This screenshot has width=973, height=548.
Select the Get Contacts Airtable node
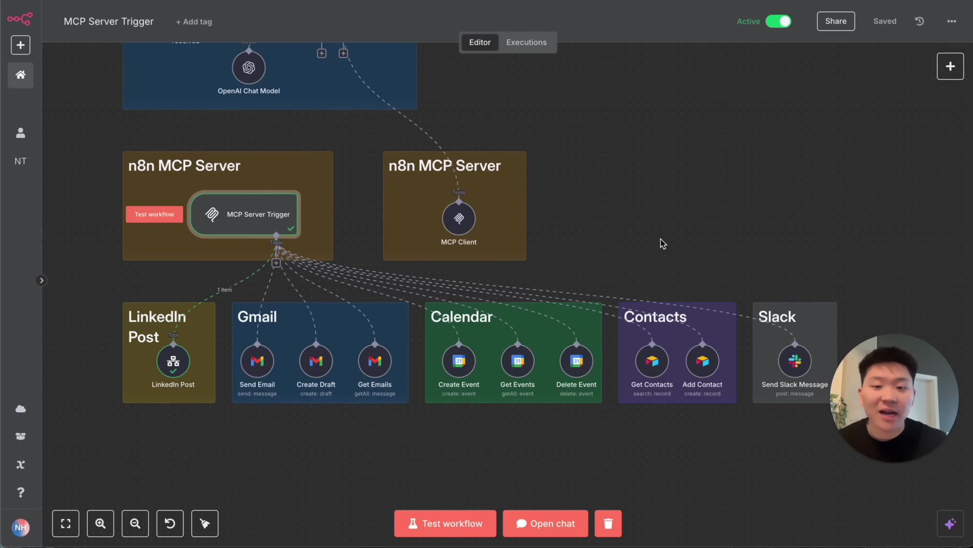pyautogui.click(x=652, y=361)
